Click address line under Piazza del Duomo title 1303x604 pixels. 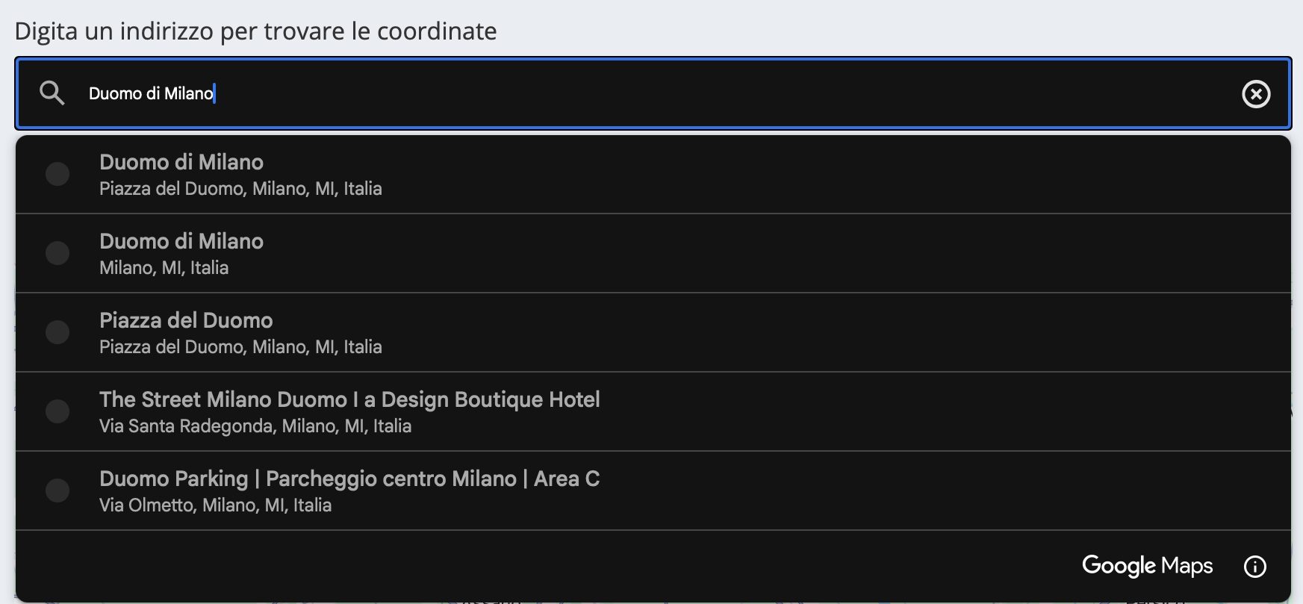(240, 347)
